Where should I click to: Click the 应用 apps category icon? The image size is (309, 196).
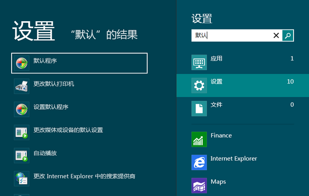tap(199, 62)
